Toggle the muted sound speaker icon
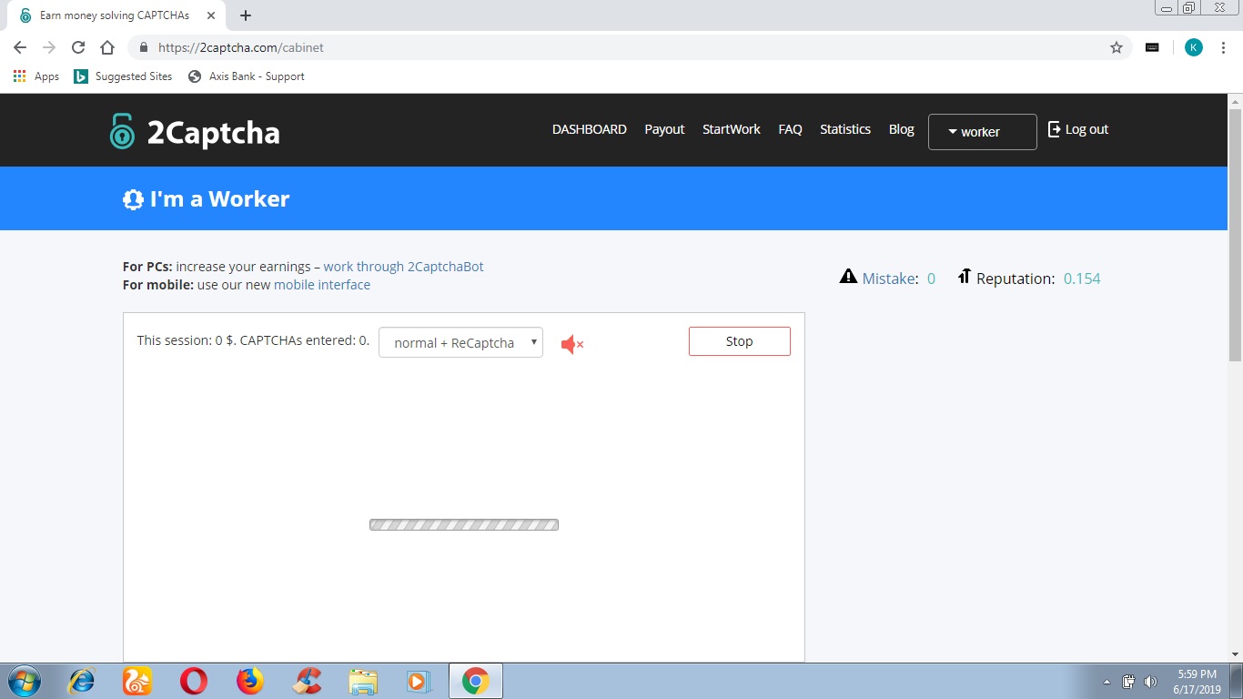This screenshot has width=1243, height=699. pos(572,344)
